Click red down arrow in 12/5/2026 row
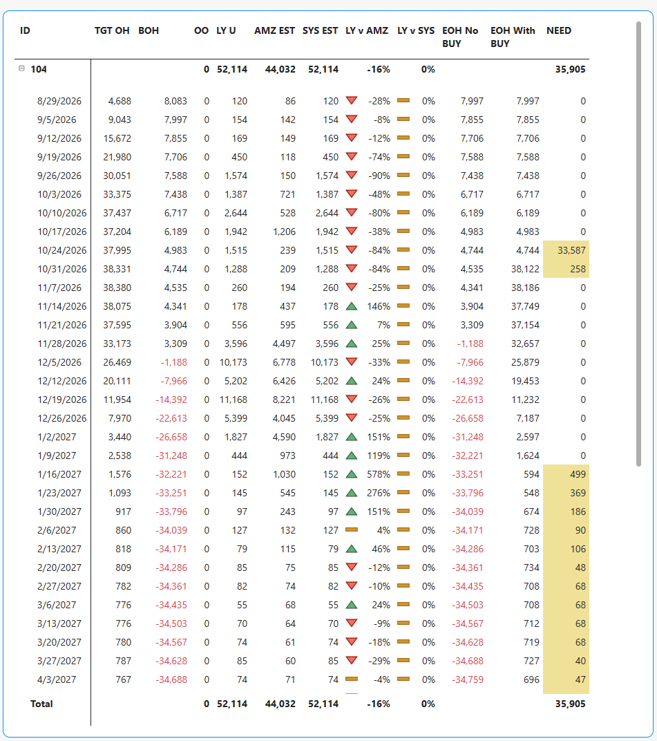The image size is (657, 741). pyautogui.click(x=352, y=362)
